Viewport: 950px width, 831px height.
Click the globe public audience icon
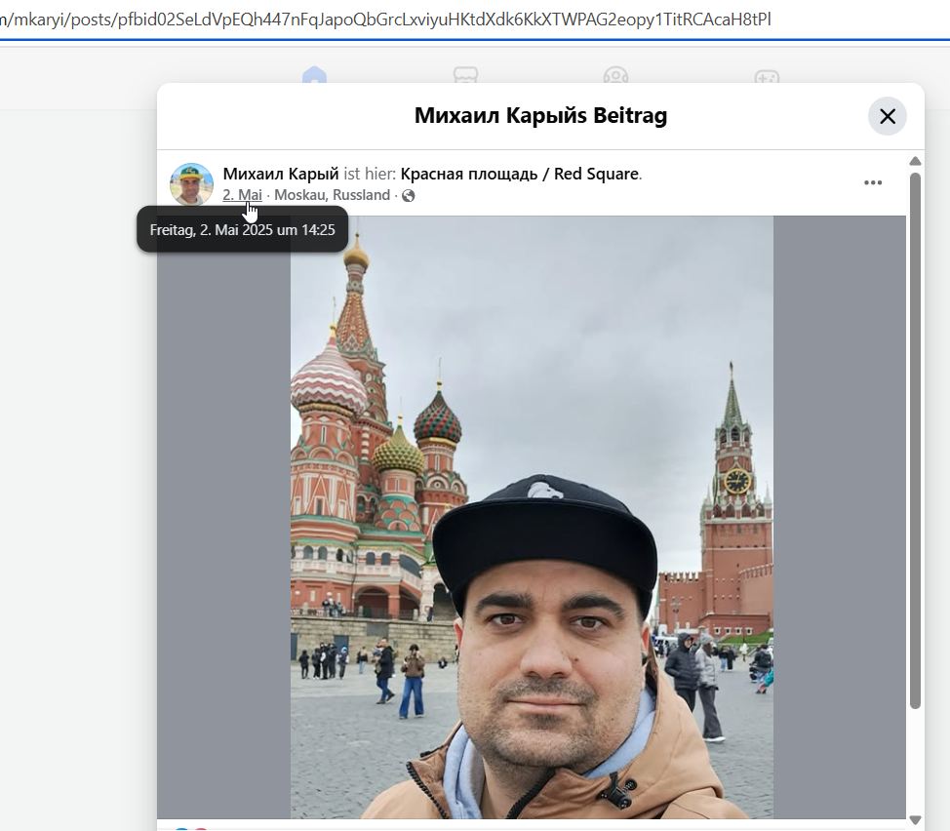(409, 196)
